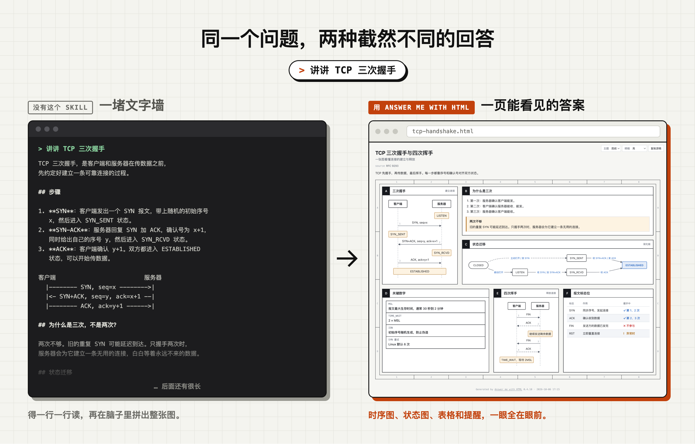Screen dimensions: 695x444
Task: Click the SYN_SENT node in the 状态迁移 panel
Action: tap(576, 258)
